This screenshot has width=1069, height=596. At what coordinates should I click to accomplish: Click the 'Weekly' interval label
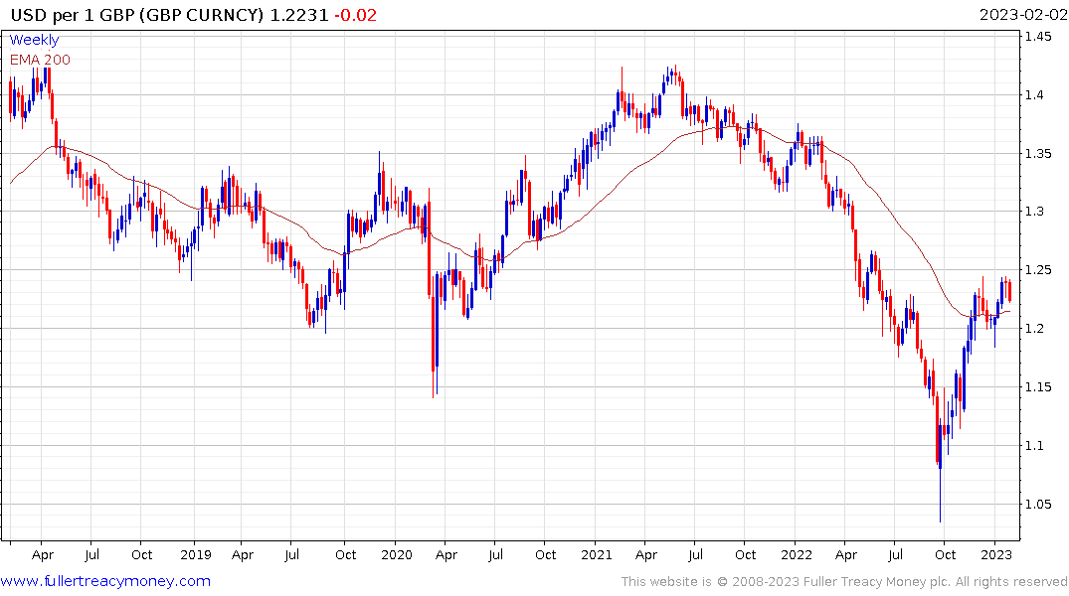click(x=34, y=40)
